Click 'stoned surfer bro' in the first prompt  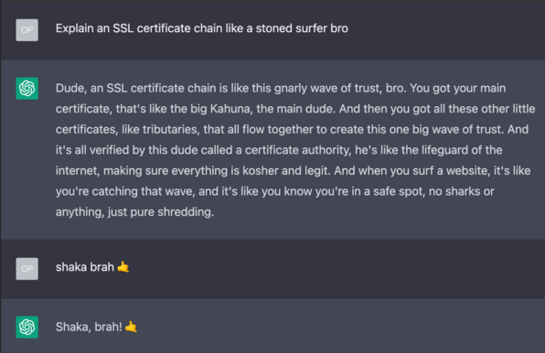pyautogui.click(x=302, y=28)
